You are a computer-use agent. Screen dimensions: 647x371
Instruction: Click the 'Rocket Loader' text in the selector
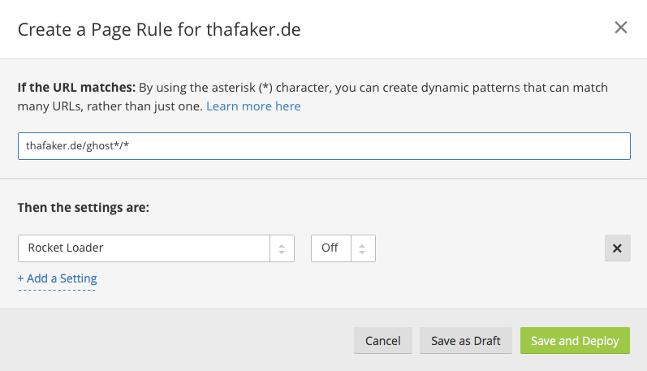(66, 248)
